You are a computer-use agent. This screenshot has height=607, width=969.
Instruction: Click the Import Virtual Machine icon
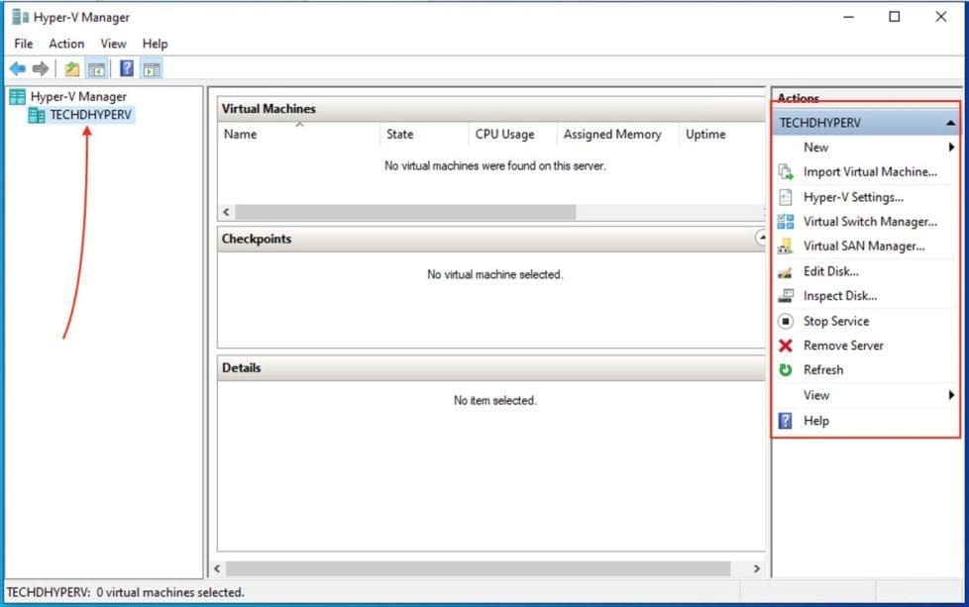pos(786,172)
